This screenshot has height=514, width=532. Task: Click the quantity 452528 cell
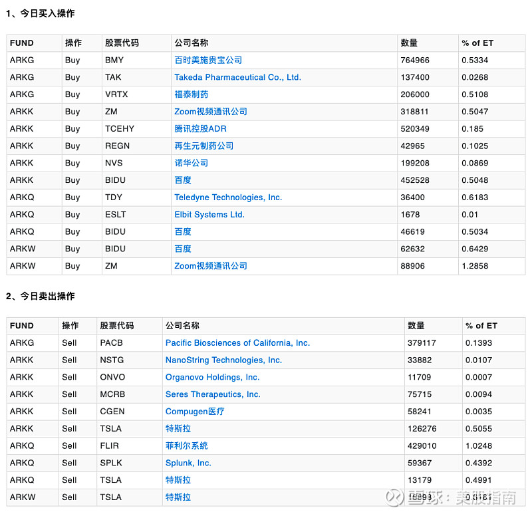(428, 180)
